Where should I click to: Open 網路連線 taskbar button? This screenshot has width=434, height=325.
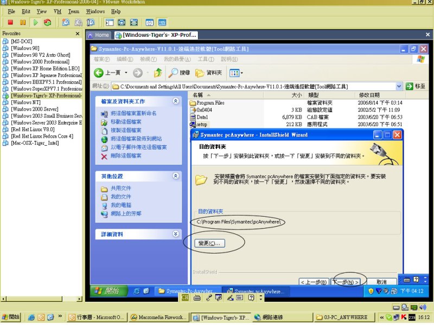point(283,317)
